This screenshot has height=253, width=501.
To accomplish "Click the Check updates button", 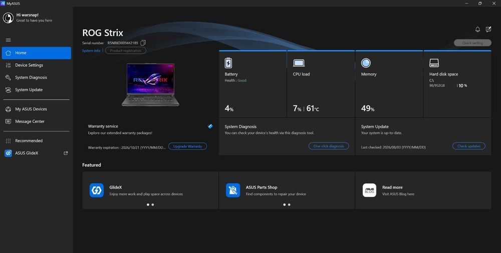I will coord(469,146).
